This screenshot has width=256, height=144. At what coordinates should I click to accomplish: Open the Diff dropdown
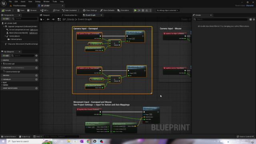44,10
